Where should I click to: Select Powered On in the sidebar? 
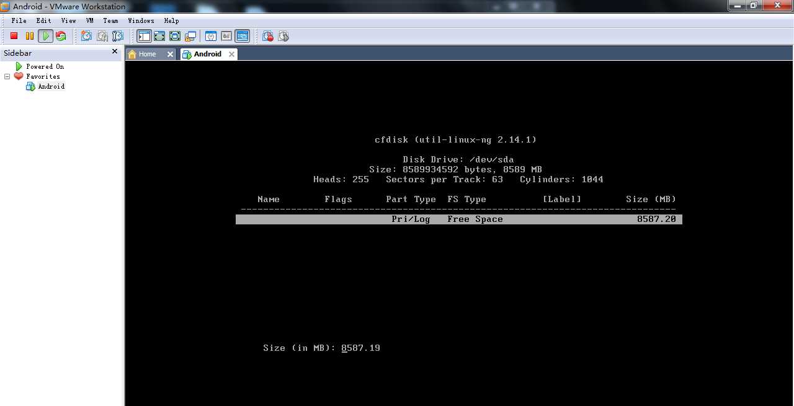[x=45, y=66]
